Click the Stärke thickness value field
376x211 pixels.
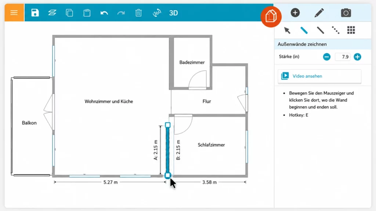pos(343,57)
